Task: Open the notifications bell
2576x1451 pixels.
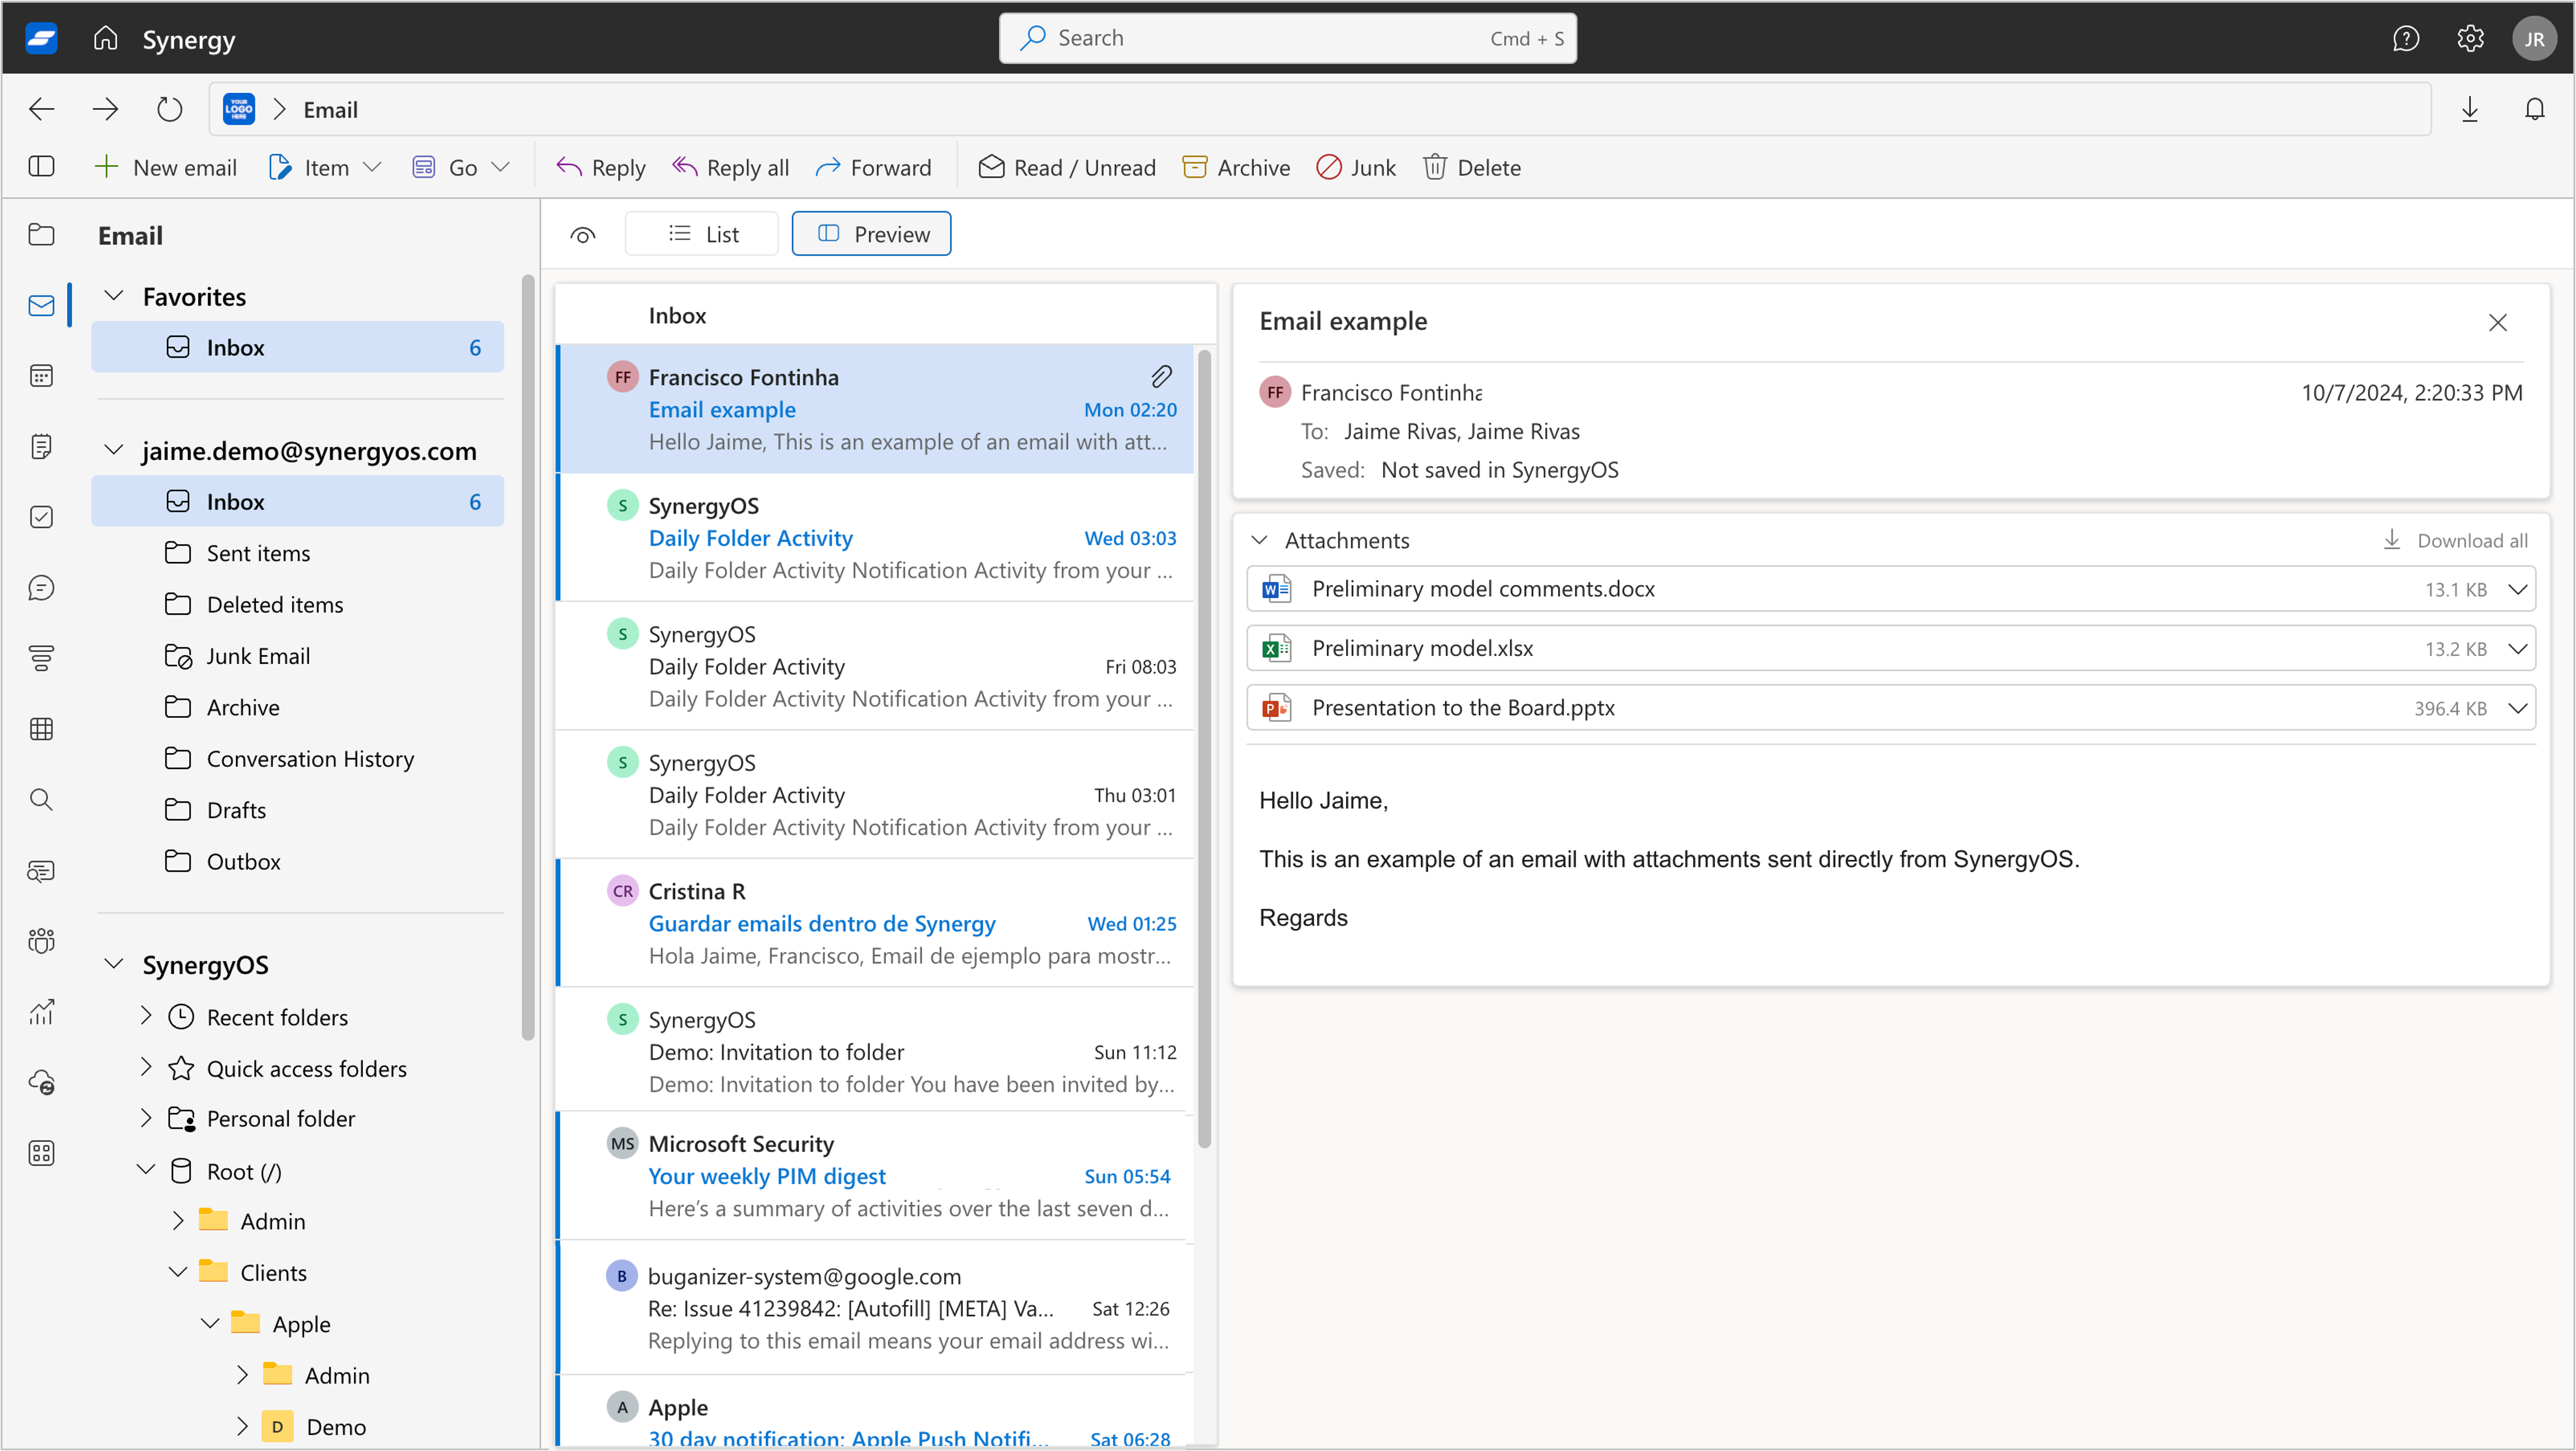Action: coord(2534,109)
